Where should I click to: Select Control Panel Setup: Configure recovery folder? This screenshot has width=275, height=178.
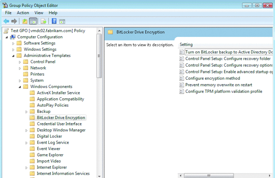click(228, 59)
